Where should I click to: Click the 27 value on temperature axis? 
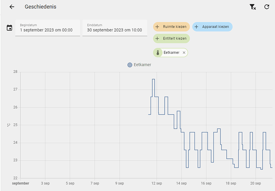[15, 90]
